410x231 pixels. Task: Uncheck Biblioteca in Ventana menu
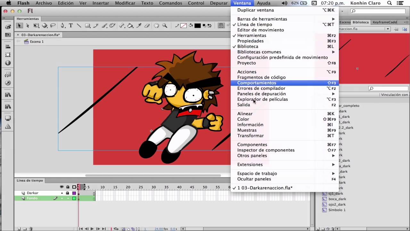pyautogui.click(x=284, y=46)
